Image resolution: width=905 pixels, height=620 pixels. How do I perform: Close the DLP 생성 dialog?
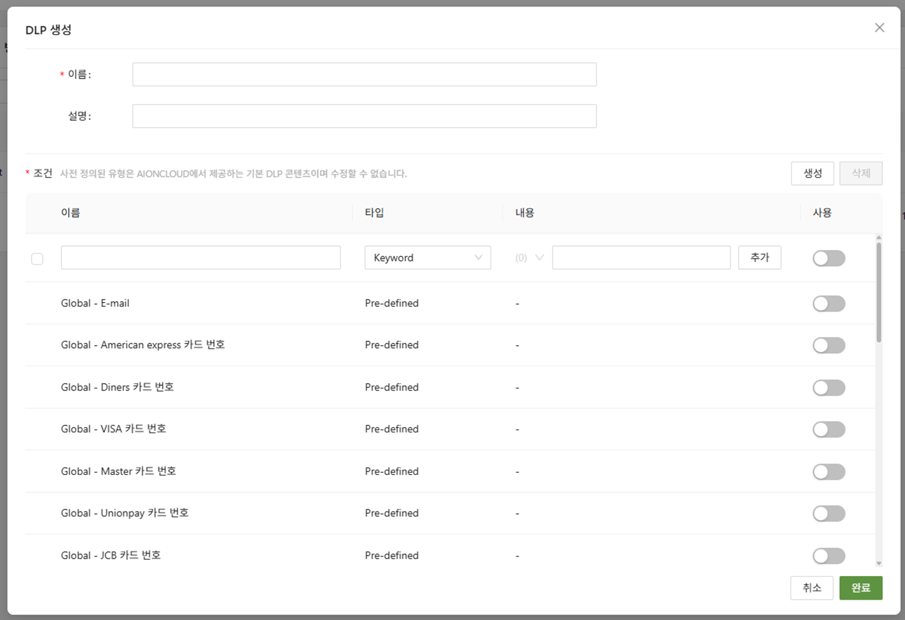(x=879, y=28)
